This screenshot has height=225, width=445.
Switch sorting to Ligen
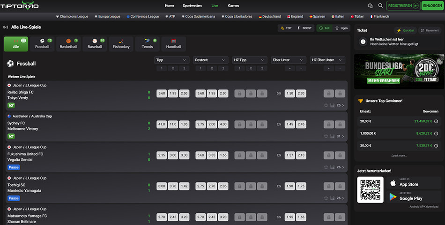[x=341, y=28]
